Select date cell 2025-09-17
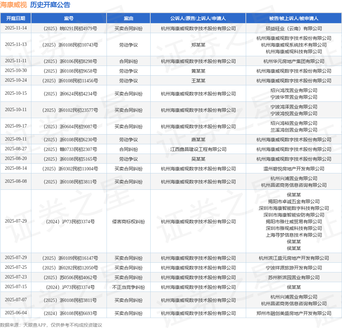Screen dimensions: 342x328 coord(16,126)
